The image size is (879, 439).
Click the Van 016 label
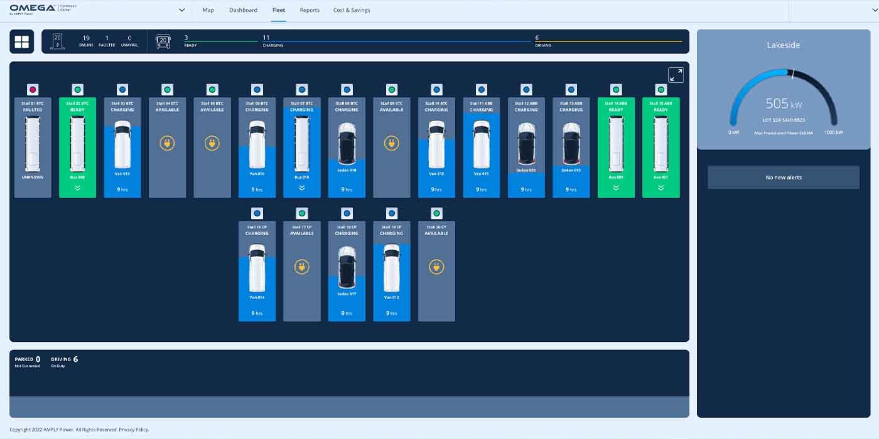click(x=257, y=174)
